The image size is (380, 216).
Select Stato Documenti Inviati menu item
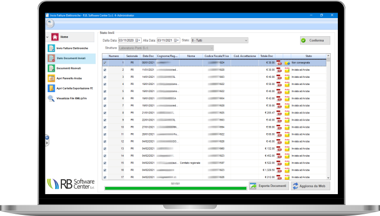[x=71, y=58]
